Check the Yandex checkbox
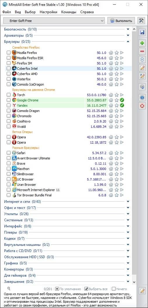 pos(9,105)
